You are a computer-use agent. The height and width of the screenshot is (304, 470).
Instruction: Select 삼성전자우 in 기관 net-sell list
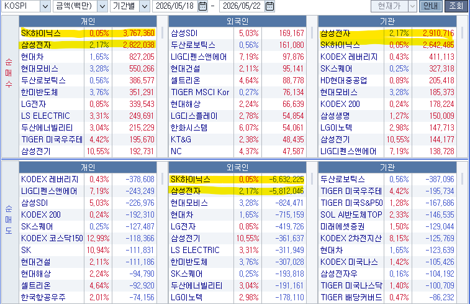tap(339, 274)
